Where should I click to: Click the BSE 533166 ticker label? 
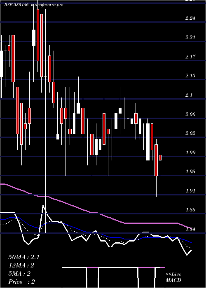(x=16, y=5)
